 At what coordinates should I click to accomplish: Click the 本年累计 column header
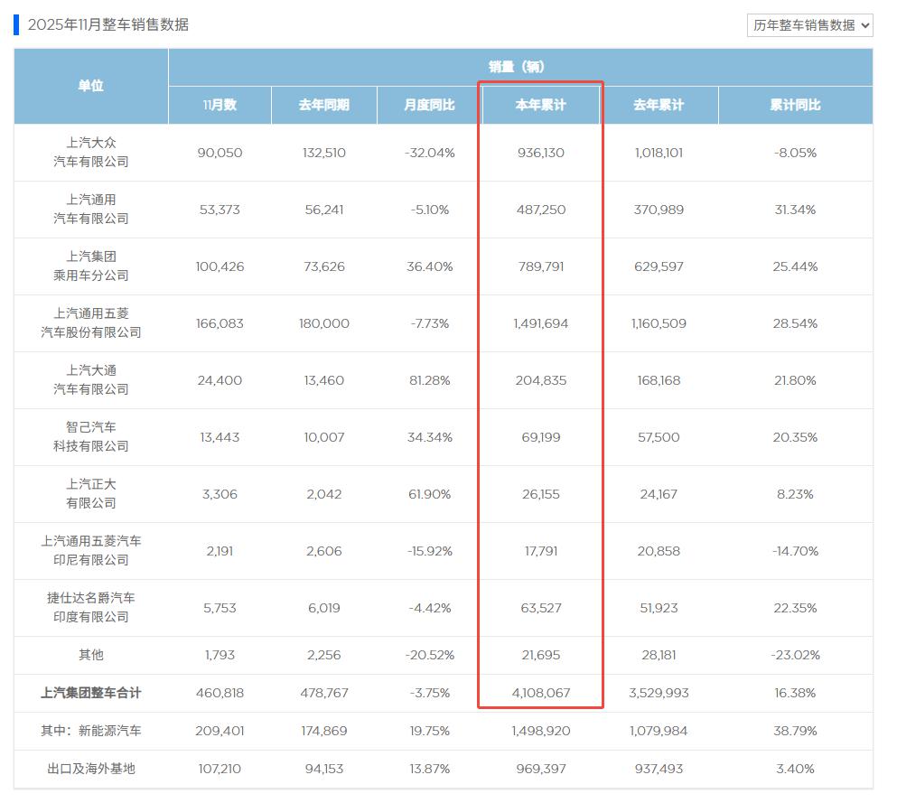pos(540,105)
